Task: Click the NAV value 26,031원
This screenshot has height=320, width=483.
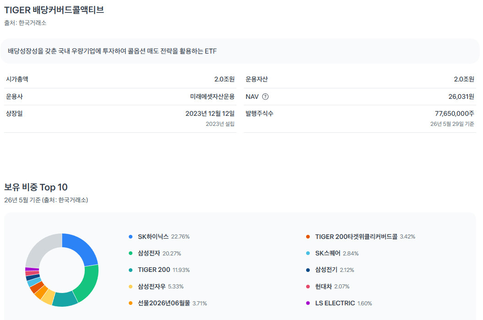Action: tap(461, 97)
